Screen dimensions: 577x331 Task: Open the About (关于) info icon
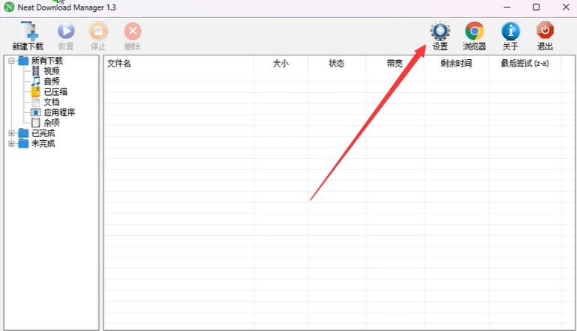coord(510,31)
